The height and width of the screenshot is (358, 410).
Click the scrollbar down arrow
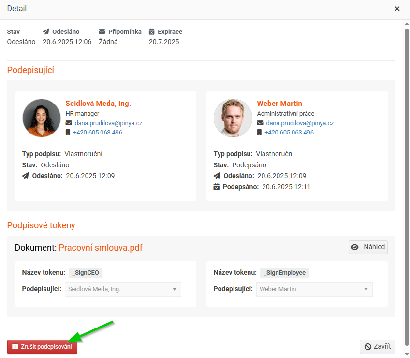(x=407, y=353)
